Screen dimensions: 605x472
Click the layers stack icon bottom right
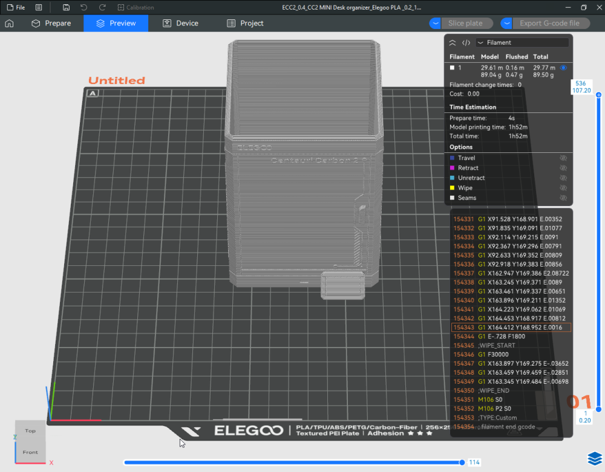(x=595, y=459)
